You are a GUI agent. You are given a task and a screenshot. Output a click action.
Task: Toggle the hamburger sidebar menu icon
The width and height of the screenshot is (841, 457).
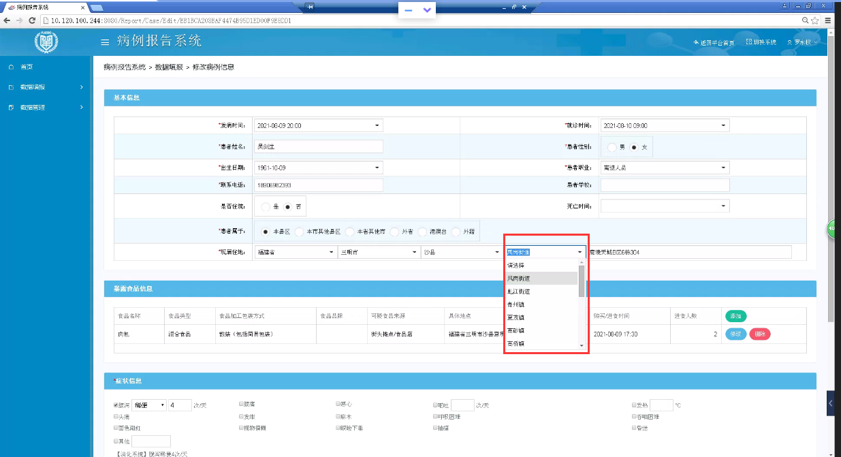pos(105,42)
